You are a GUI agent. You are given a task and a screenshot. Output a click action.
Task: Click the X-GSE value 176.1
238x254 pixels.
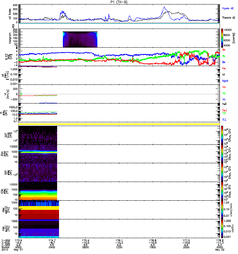(119, 240)
